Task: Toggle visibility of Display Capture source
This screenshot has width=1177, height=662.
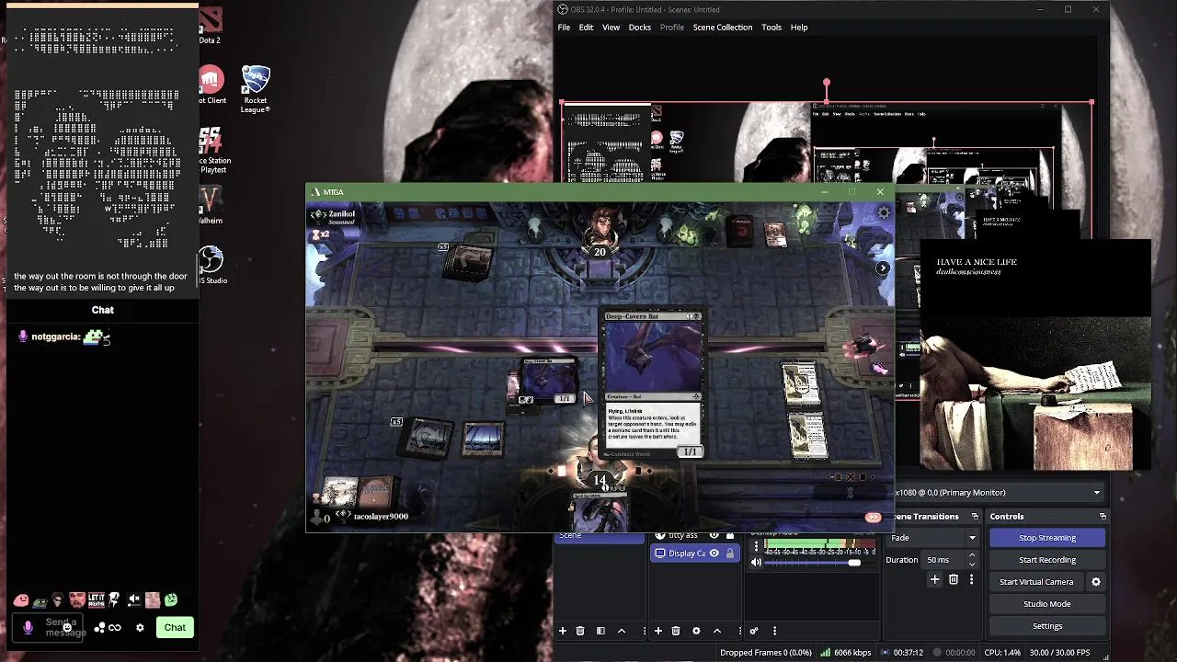Action: click(714, 554)
